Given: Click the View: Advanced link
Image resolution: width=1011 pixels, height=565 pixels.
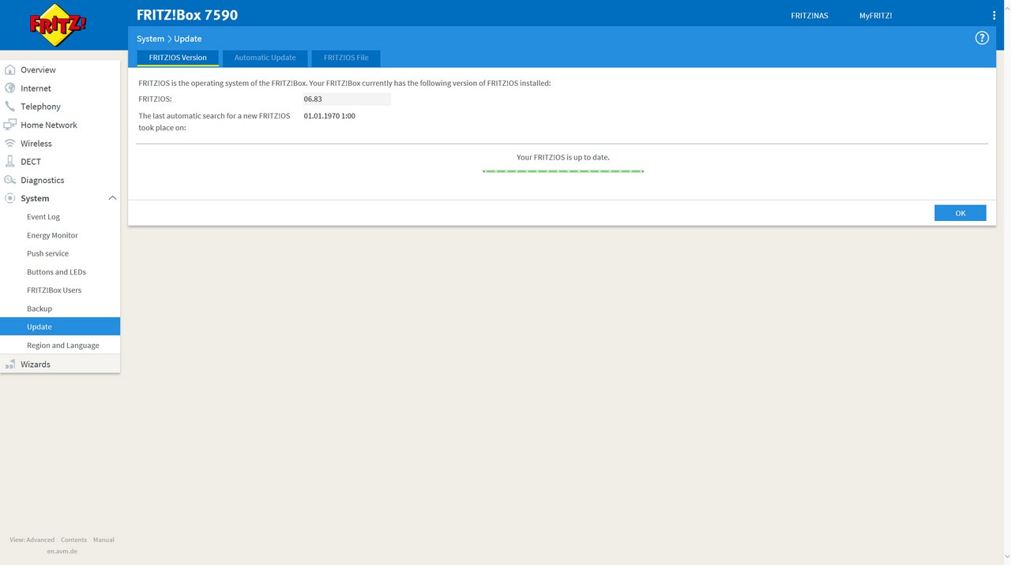Looking at the screenshot, I should (32, 540).
